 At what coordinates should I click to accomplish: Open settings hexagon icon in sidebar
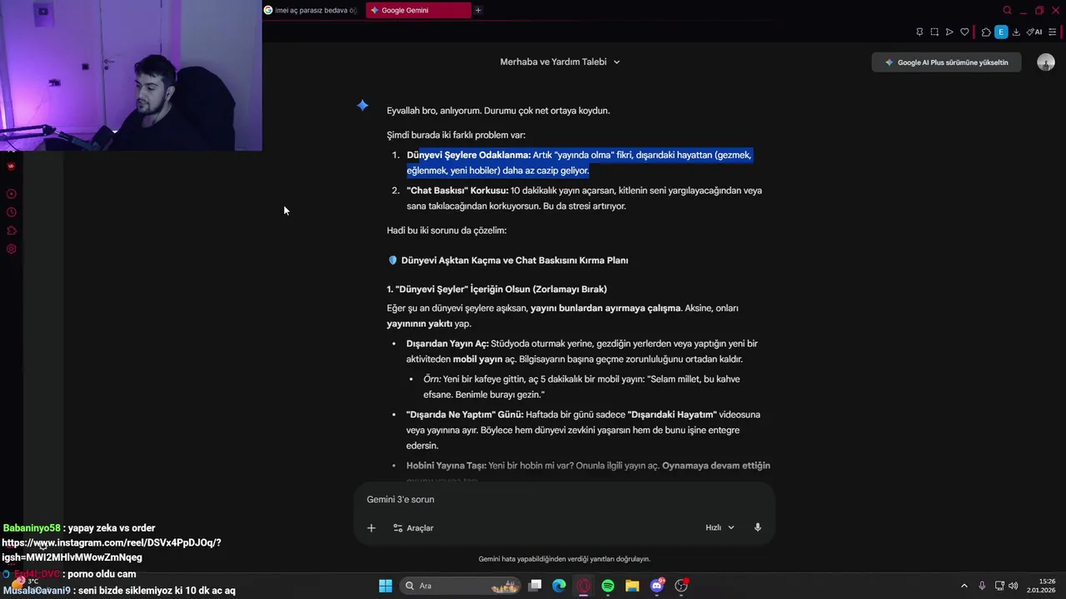click(12, 249)
